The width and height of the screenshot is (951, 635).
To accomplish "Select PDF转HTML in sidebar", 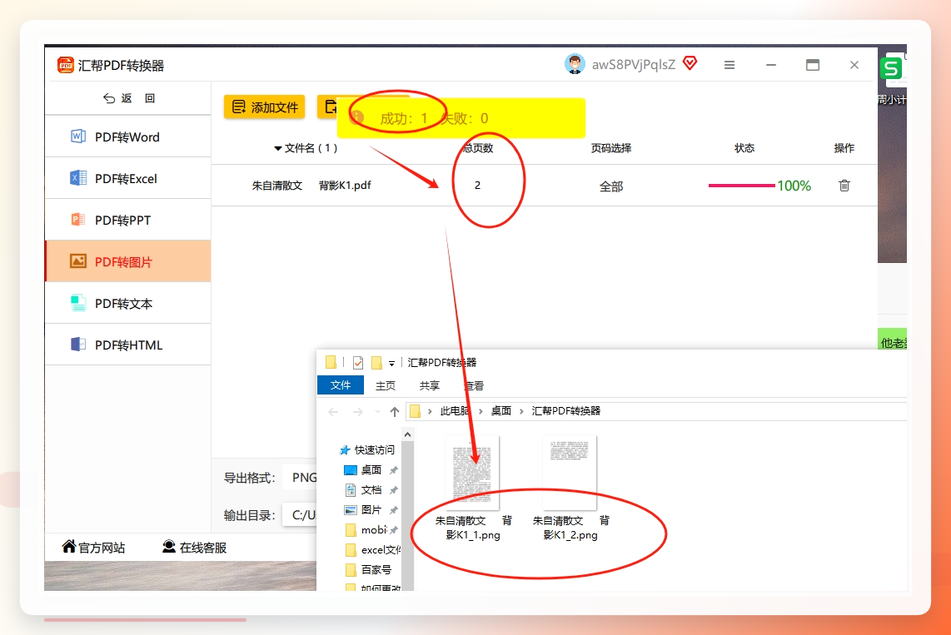I will coord(128,345).
